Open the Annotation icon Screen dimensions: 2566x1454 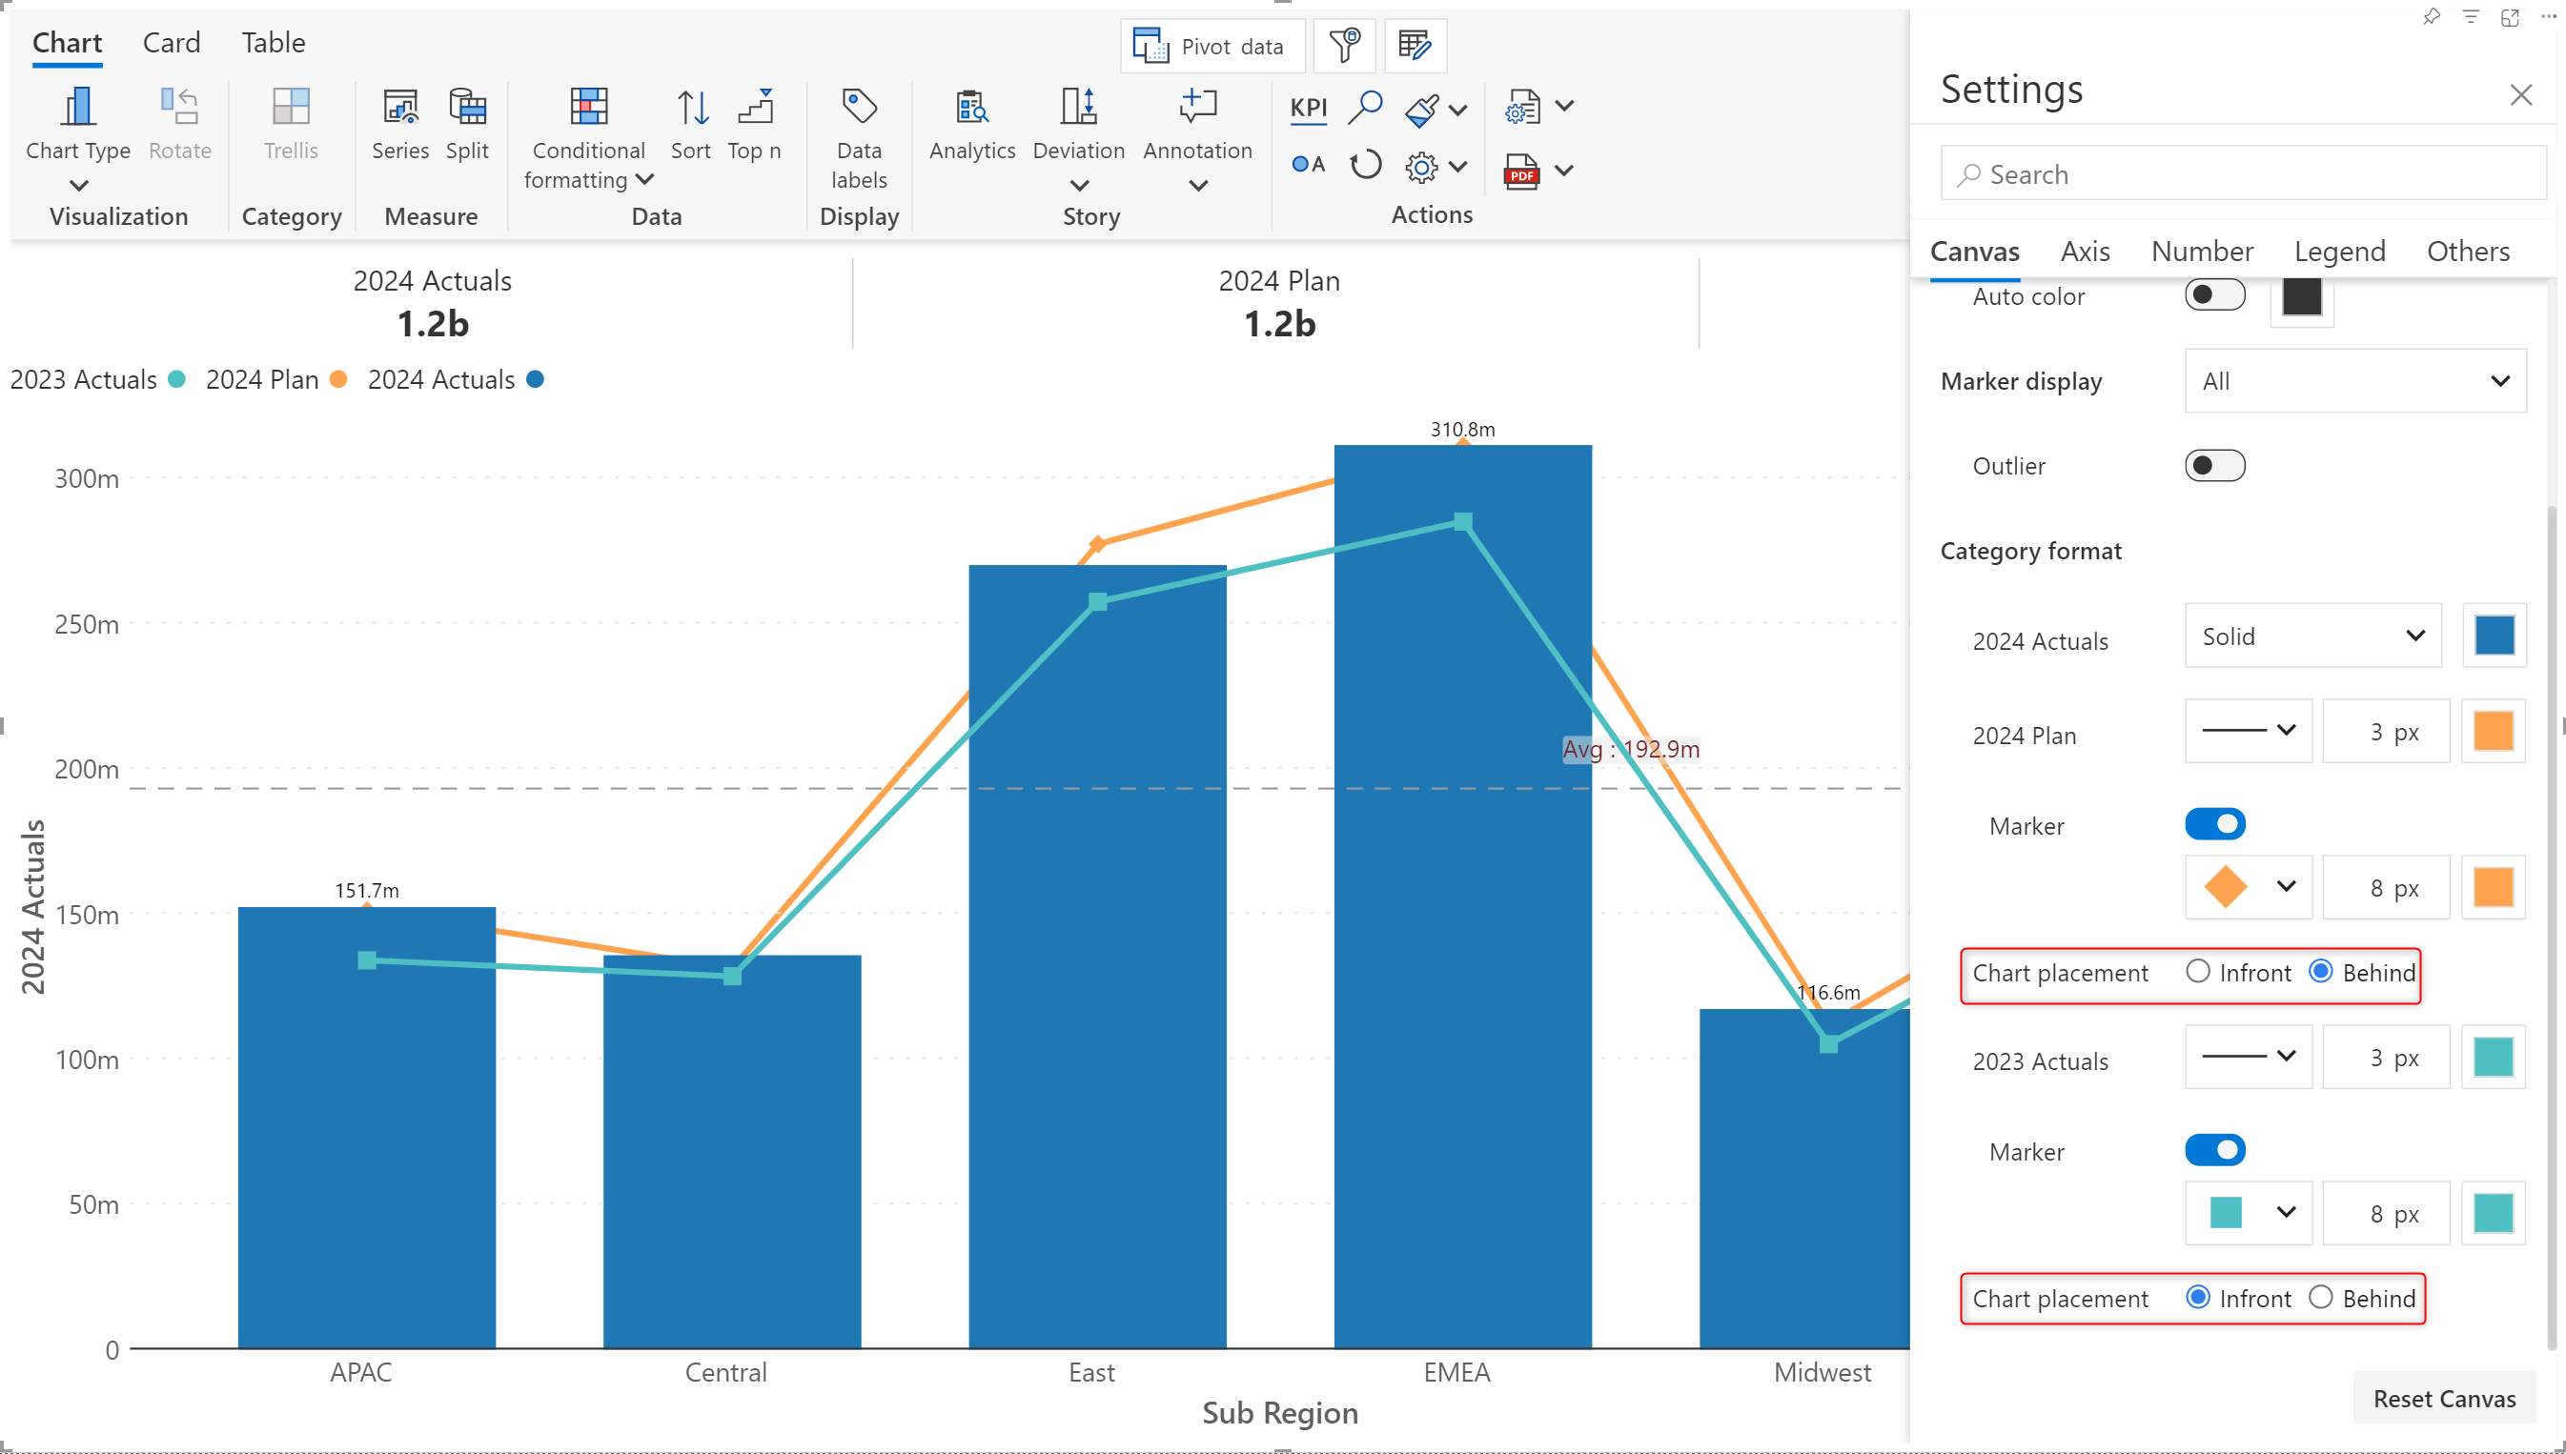coord(1197,106)
